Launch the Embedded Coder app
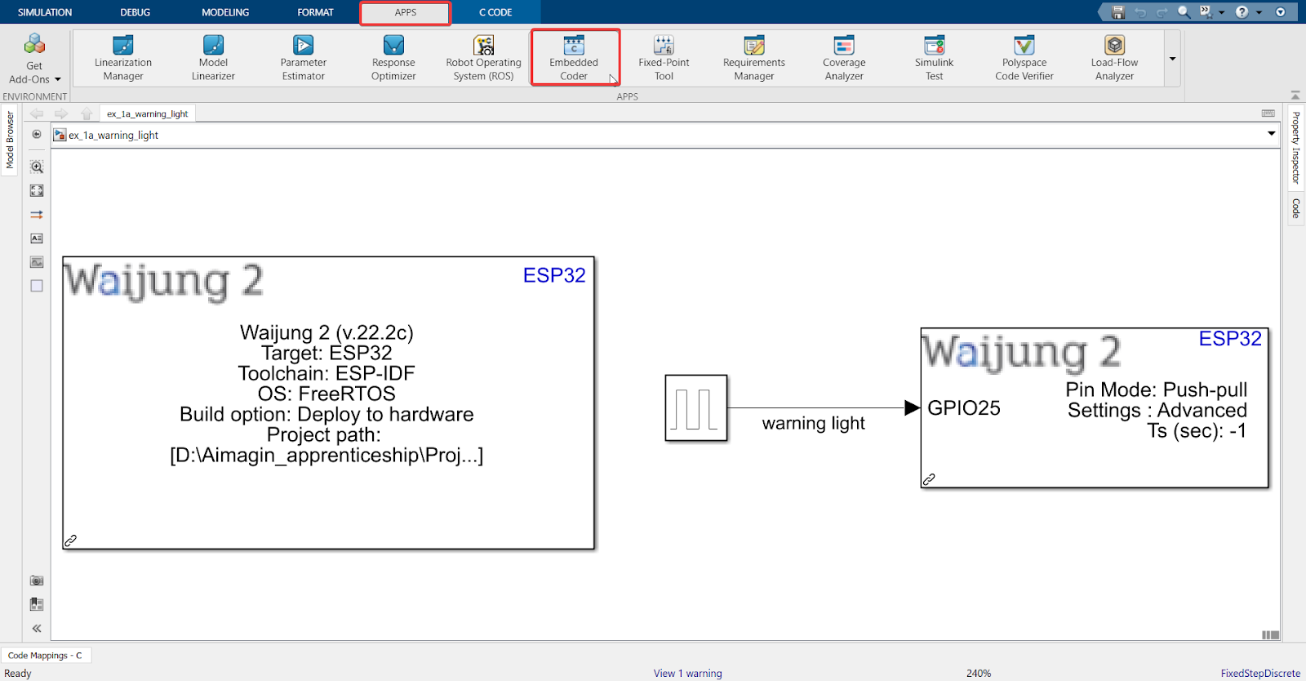 point(574,58)
